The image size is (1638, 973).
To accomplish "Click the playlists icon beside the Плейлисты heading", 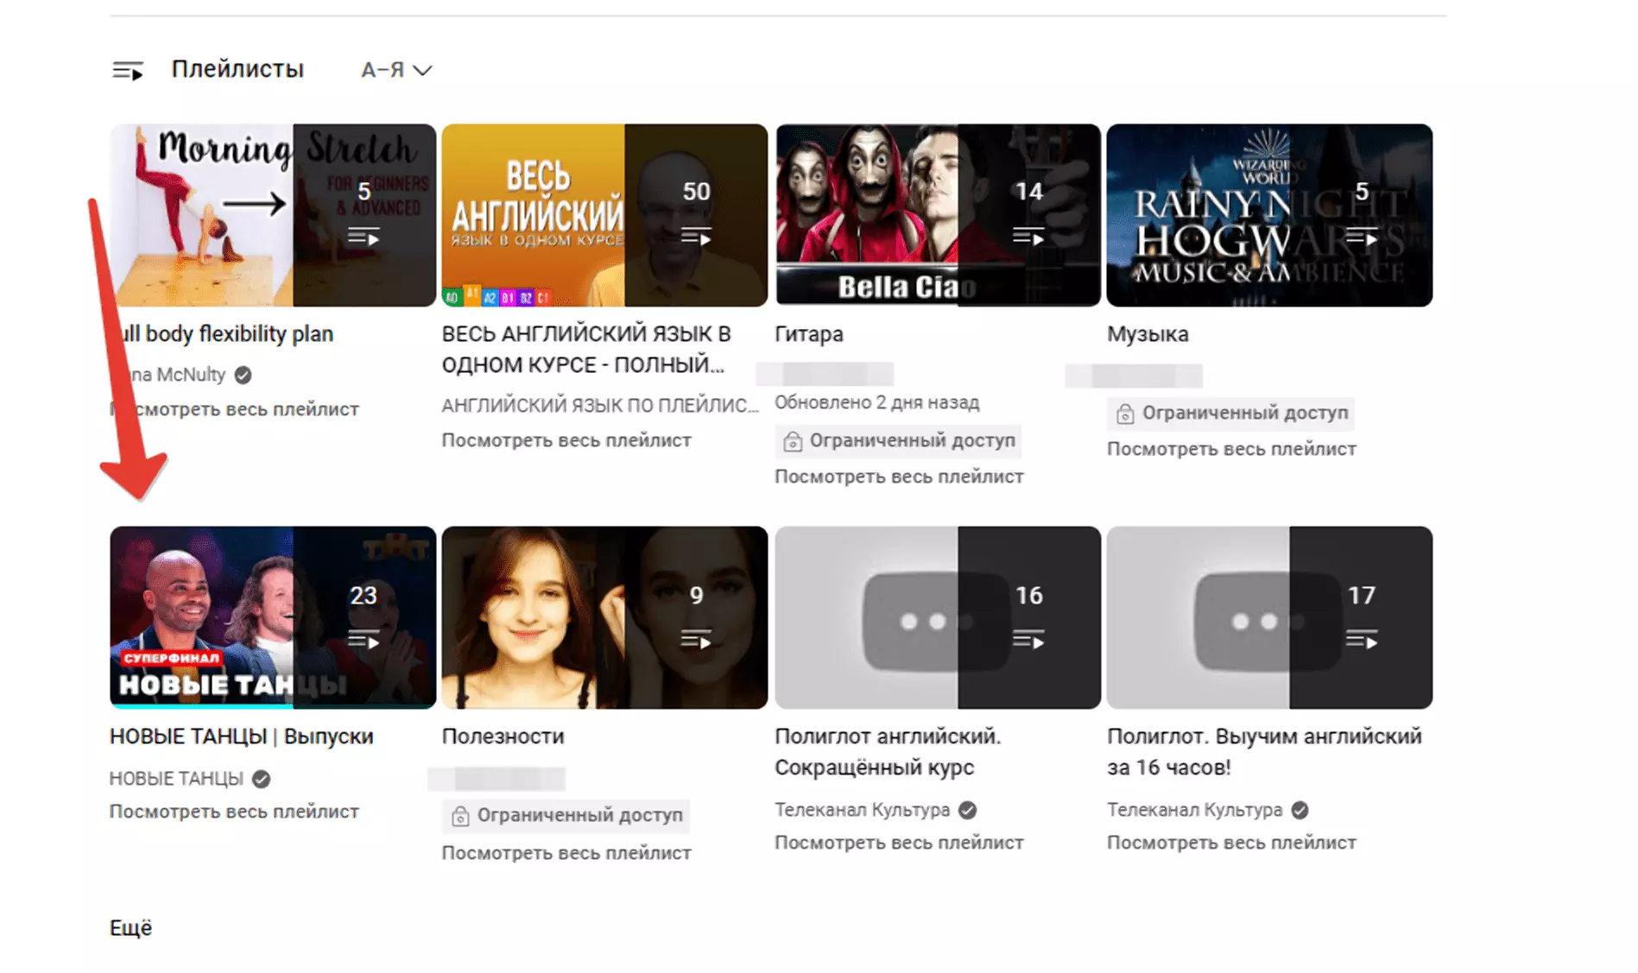I will click(128, 70).
